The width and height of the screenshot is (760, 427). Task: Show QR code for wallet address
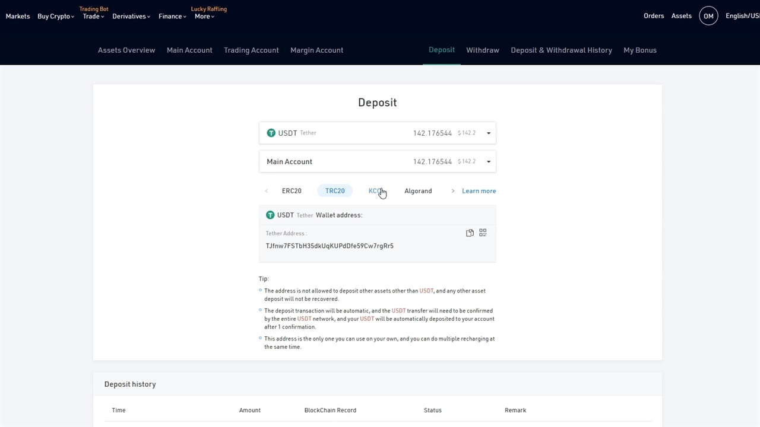pyautogui.click(x=483, y=233)
